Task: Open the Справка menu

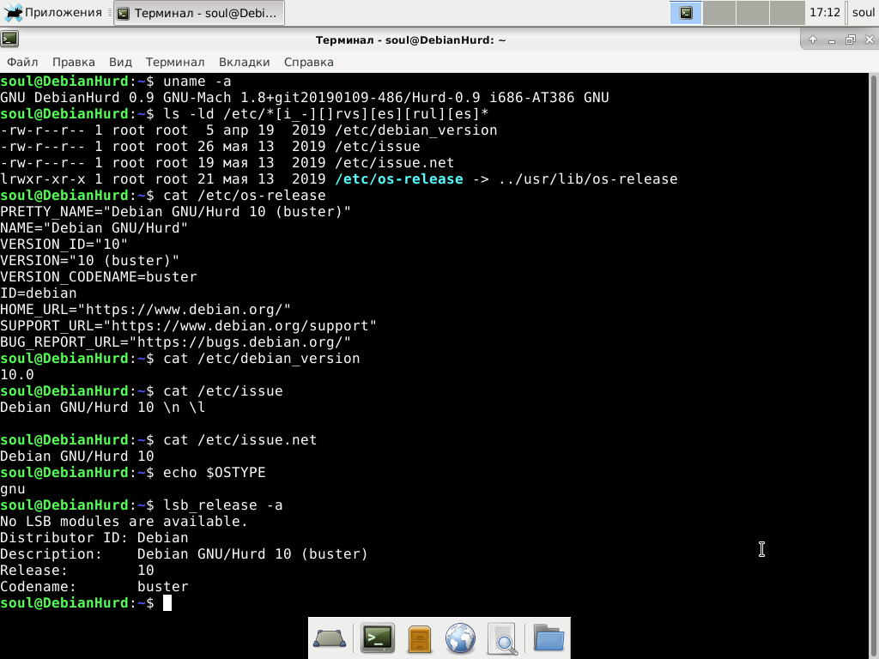Action: click(308, 62)
